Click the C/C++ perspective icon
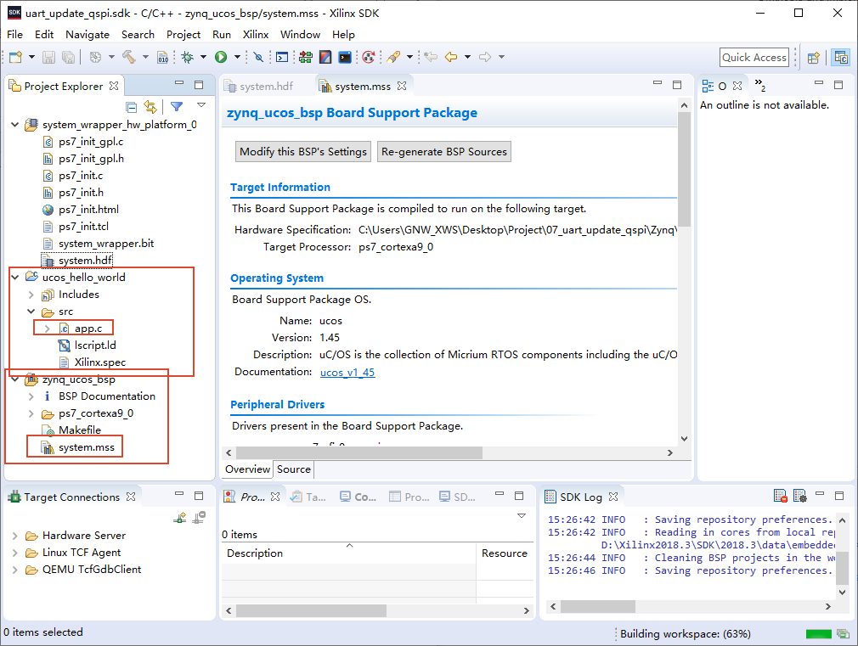The height and width of the screenshot is (646, 858). coord(841,58)
